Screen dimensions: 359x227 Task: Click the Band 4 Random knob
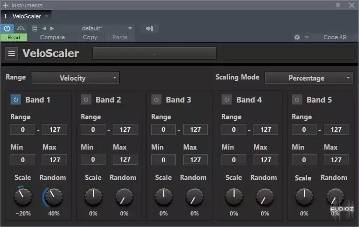265,197
